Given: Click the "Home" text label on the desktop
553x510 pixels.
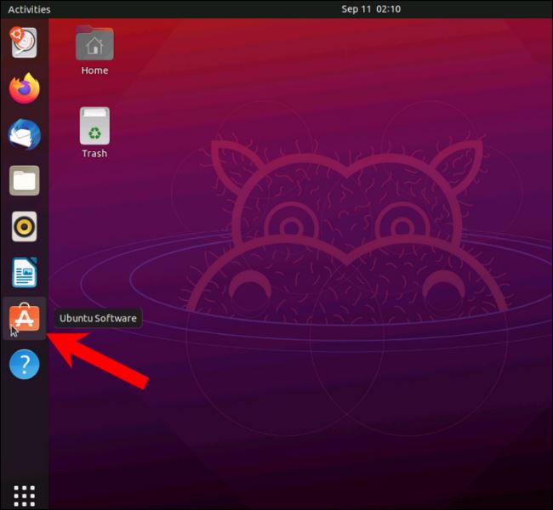Looking at the screenshot, I should click(x=94, y=71).
